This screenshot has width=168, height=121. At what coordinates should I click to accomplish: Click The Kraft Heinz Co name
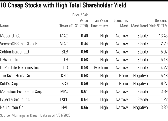click(15, 76)
